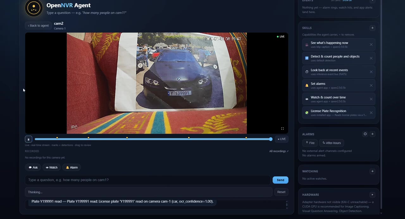Click Detect & count people skill icon
The height and width of the screenshot is (219, 405).
tap(307, 58)
